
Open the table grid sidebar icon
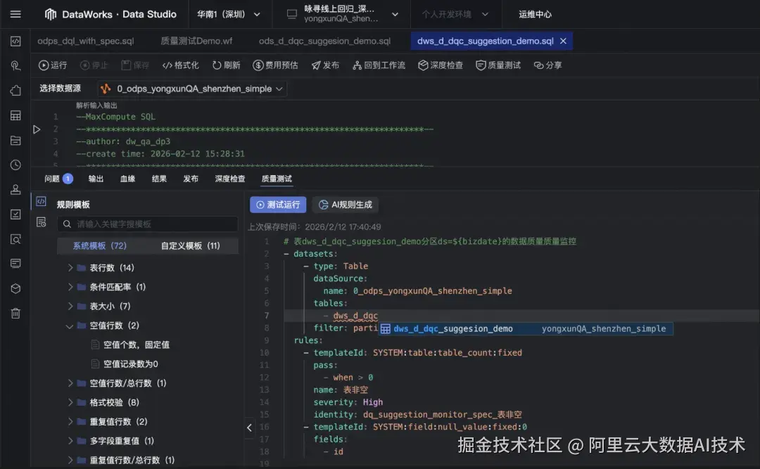coord(15,115)
